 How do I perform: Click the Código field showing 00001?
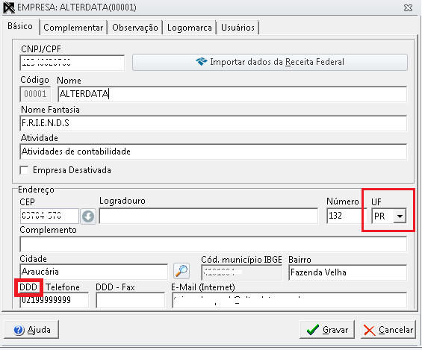pyautogui.click(x=35, y=94)
